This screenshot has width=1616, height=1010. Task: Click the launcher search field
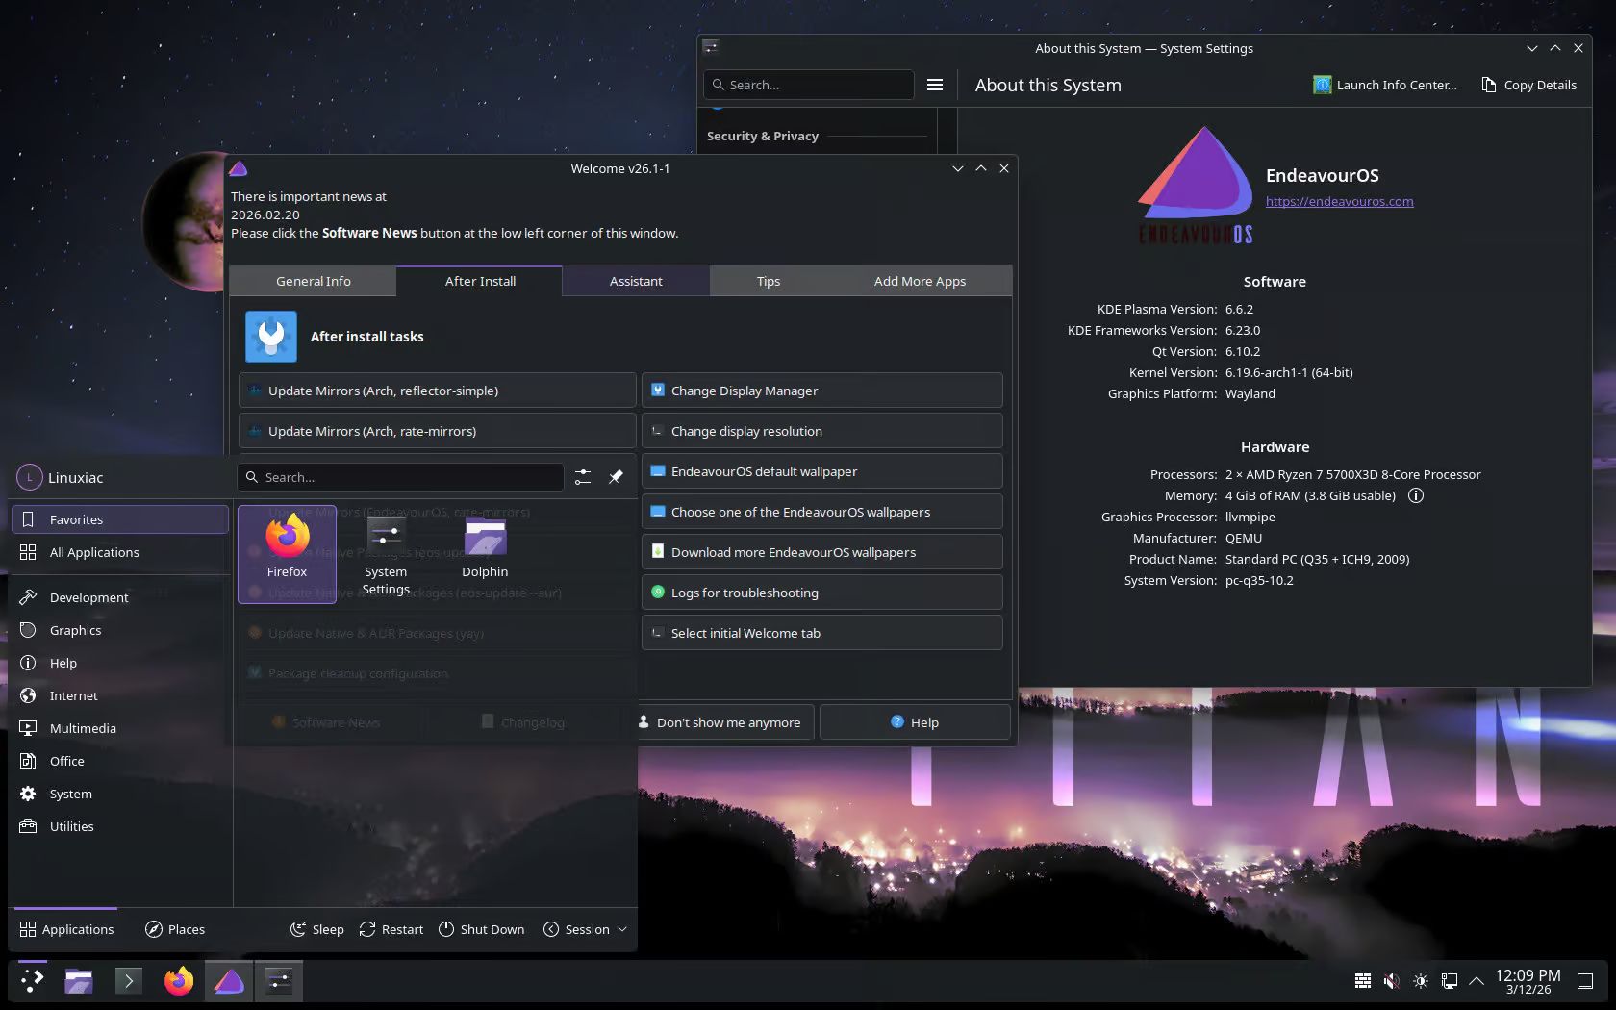[x=404, y=477]
